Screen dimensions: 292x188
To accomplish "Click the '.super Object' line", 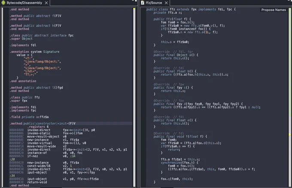I will coord(21,39).
